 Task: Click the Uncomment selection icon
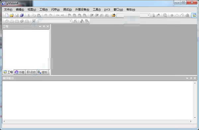[107, 15]
